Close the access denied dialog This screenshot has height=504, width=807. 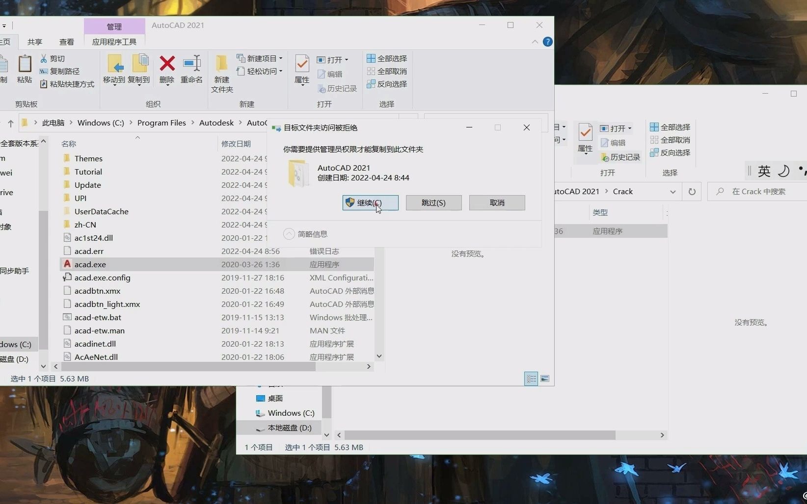(x=526, y=127)
